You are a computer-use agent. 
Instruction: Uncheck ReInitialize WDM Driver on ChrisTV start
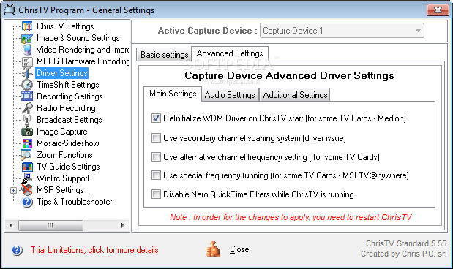(156, 118)
